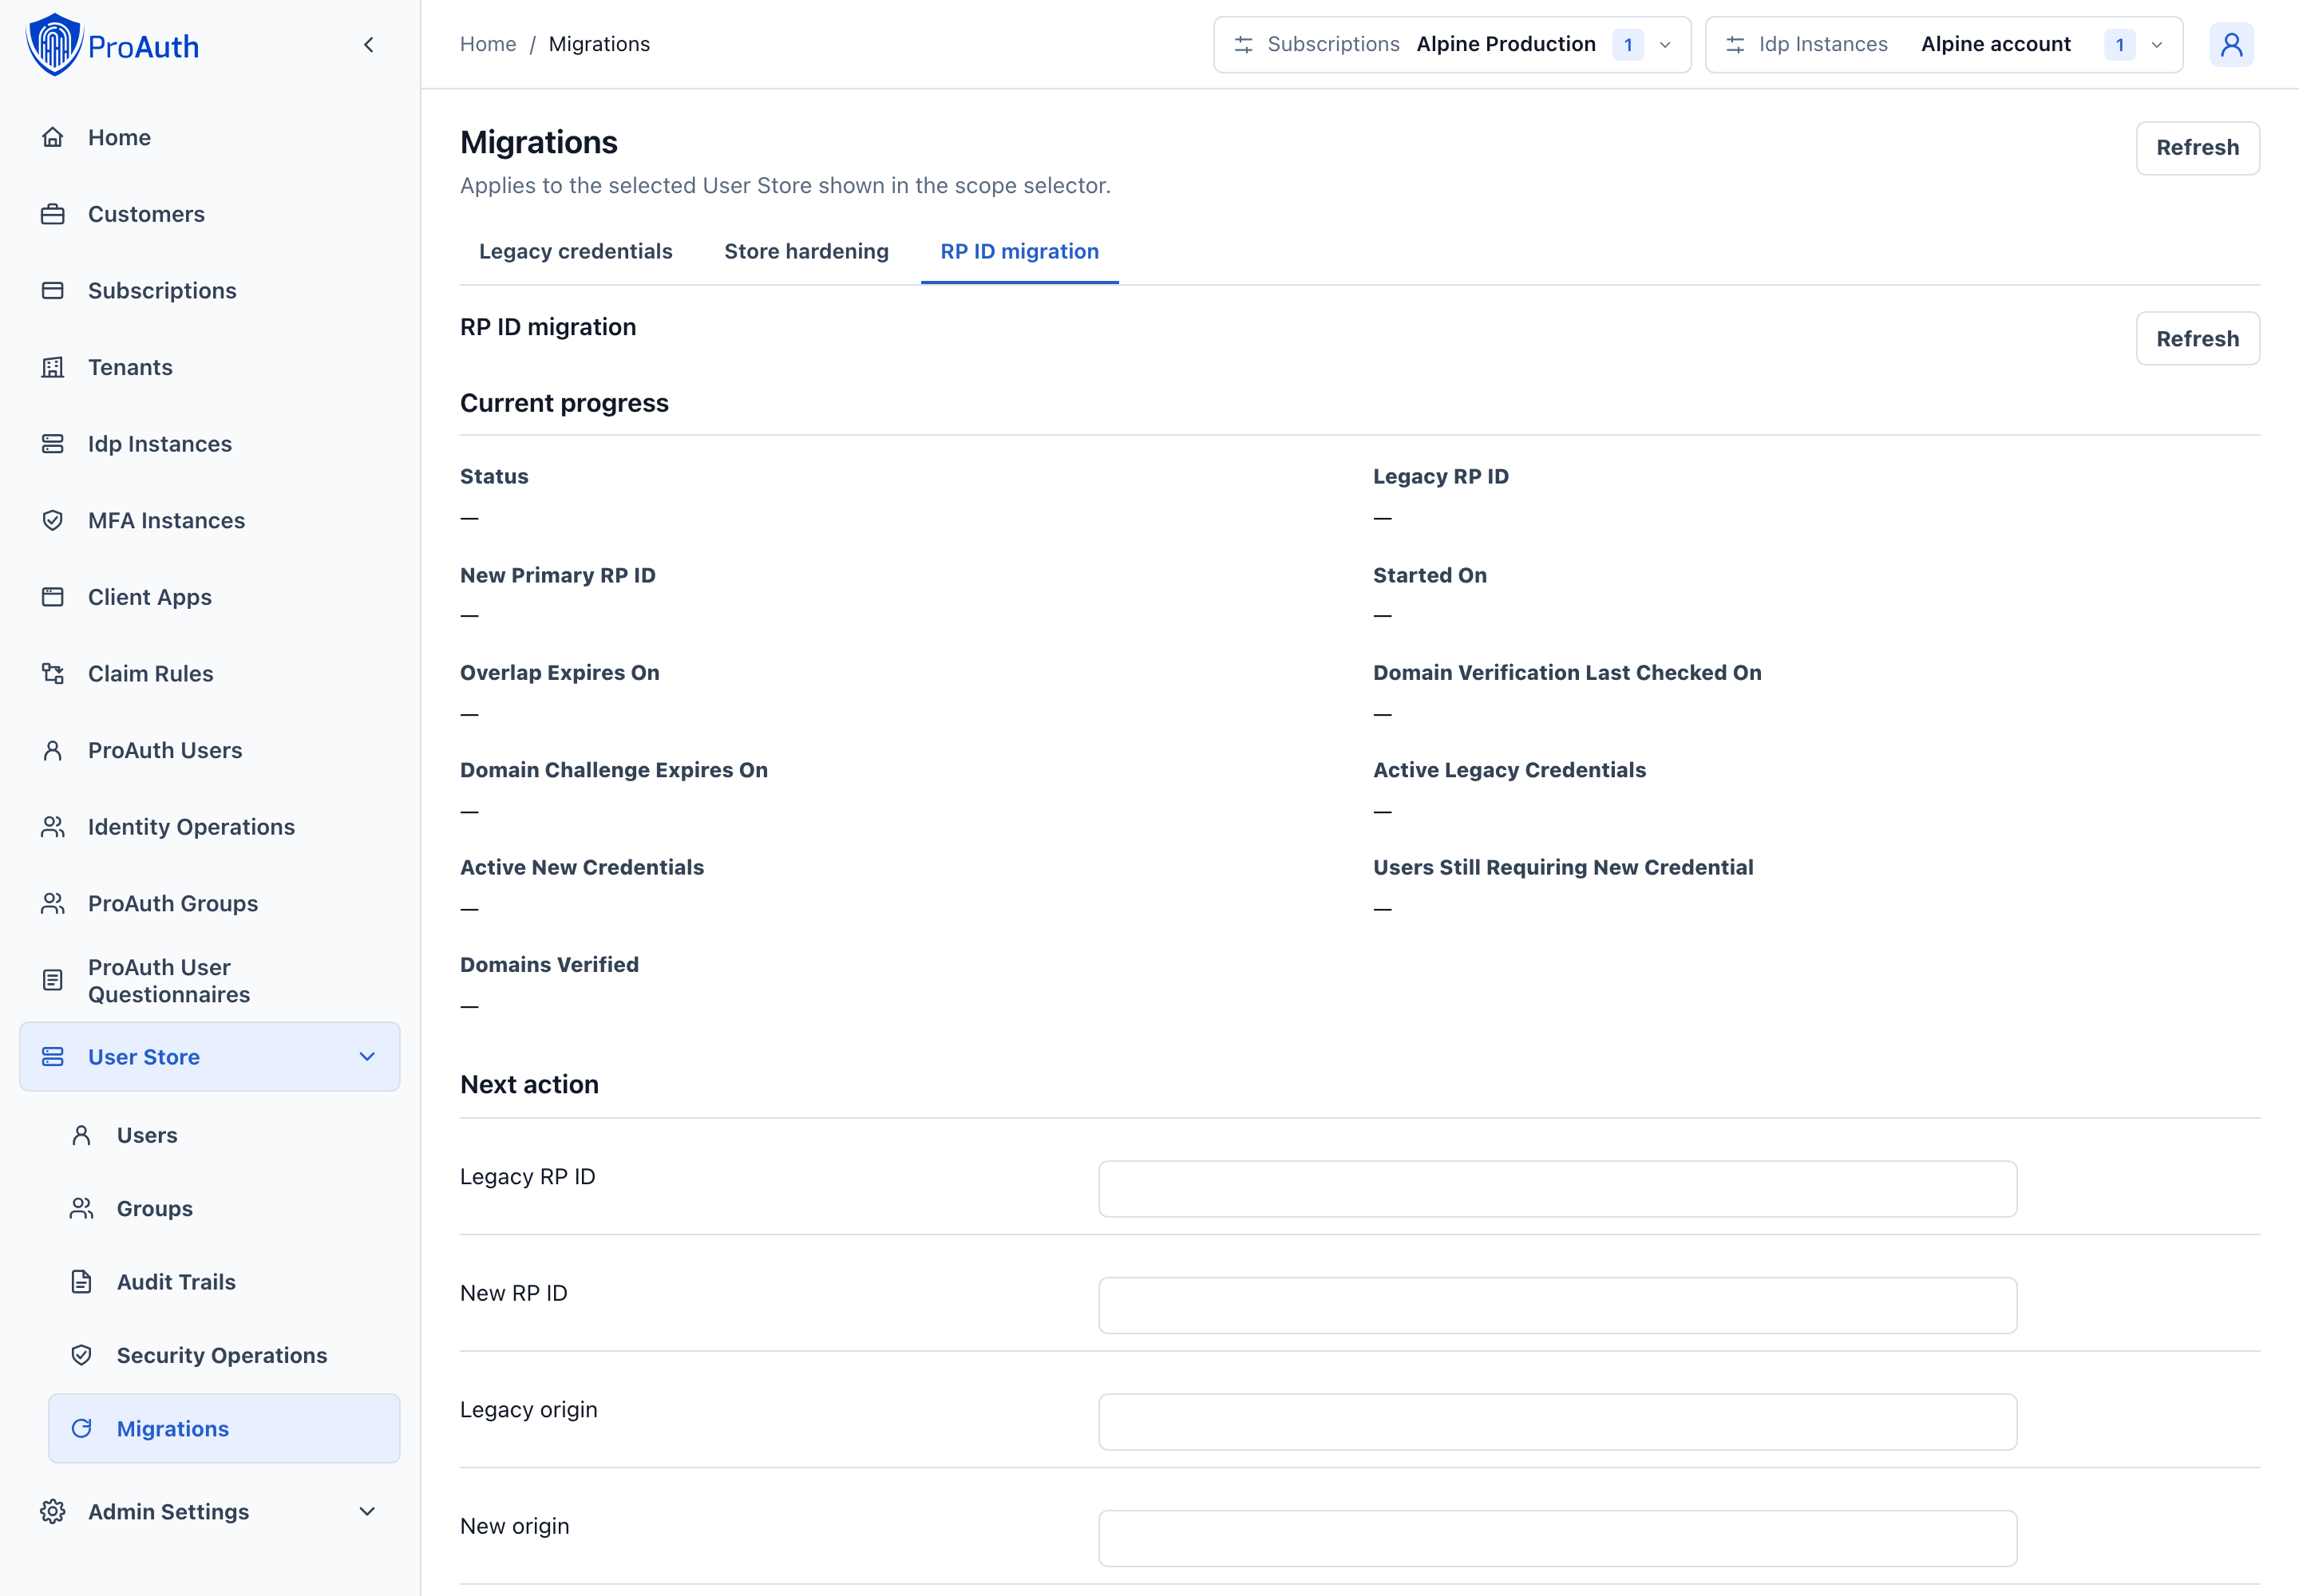Image resolution: width=2299 pixels, height=1596 pixels.
Task: Expand the Admin Settings chevron
Action: [x=367, y=1511]
